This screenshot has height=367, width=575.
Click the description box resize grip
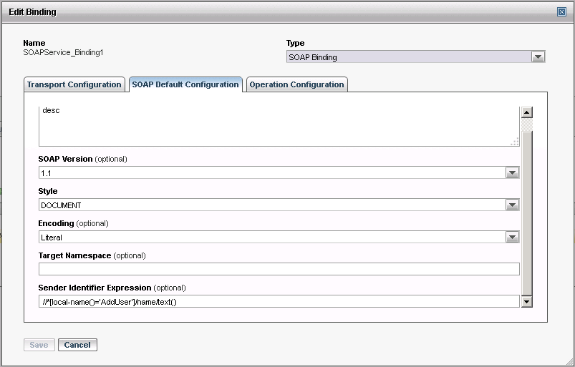(x=514, y=142)
